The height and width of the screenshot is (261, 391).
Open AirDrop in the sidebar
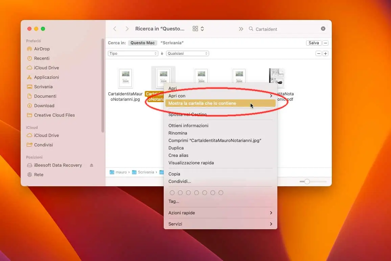pyautogui.click(x=41, y=49)
